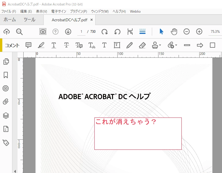Click the コメント toolbar label
Viewport: 222px width, 173px height.
[x=12, y=45]
